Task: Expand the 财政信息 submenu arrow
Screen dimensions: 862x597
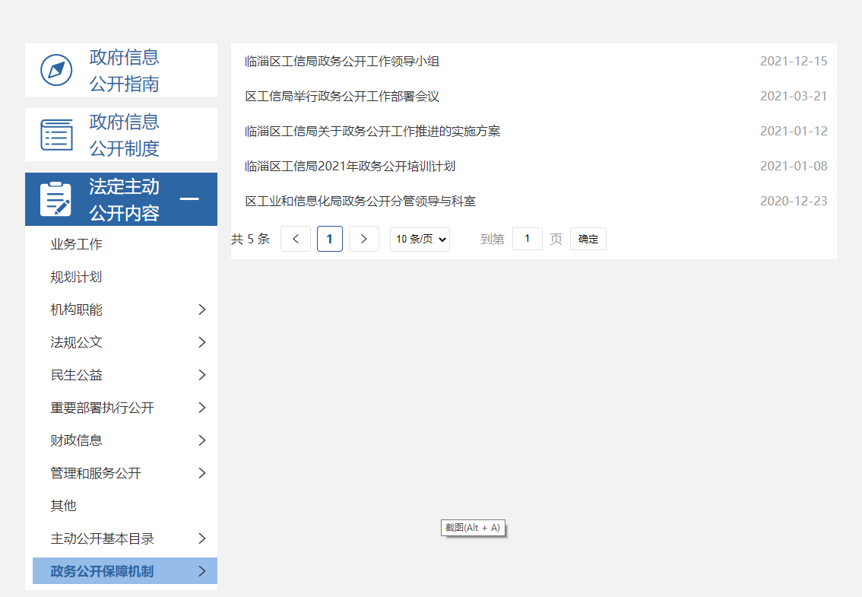Action: tap(202, 440)
